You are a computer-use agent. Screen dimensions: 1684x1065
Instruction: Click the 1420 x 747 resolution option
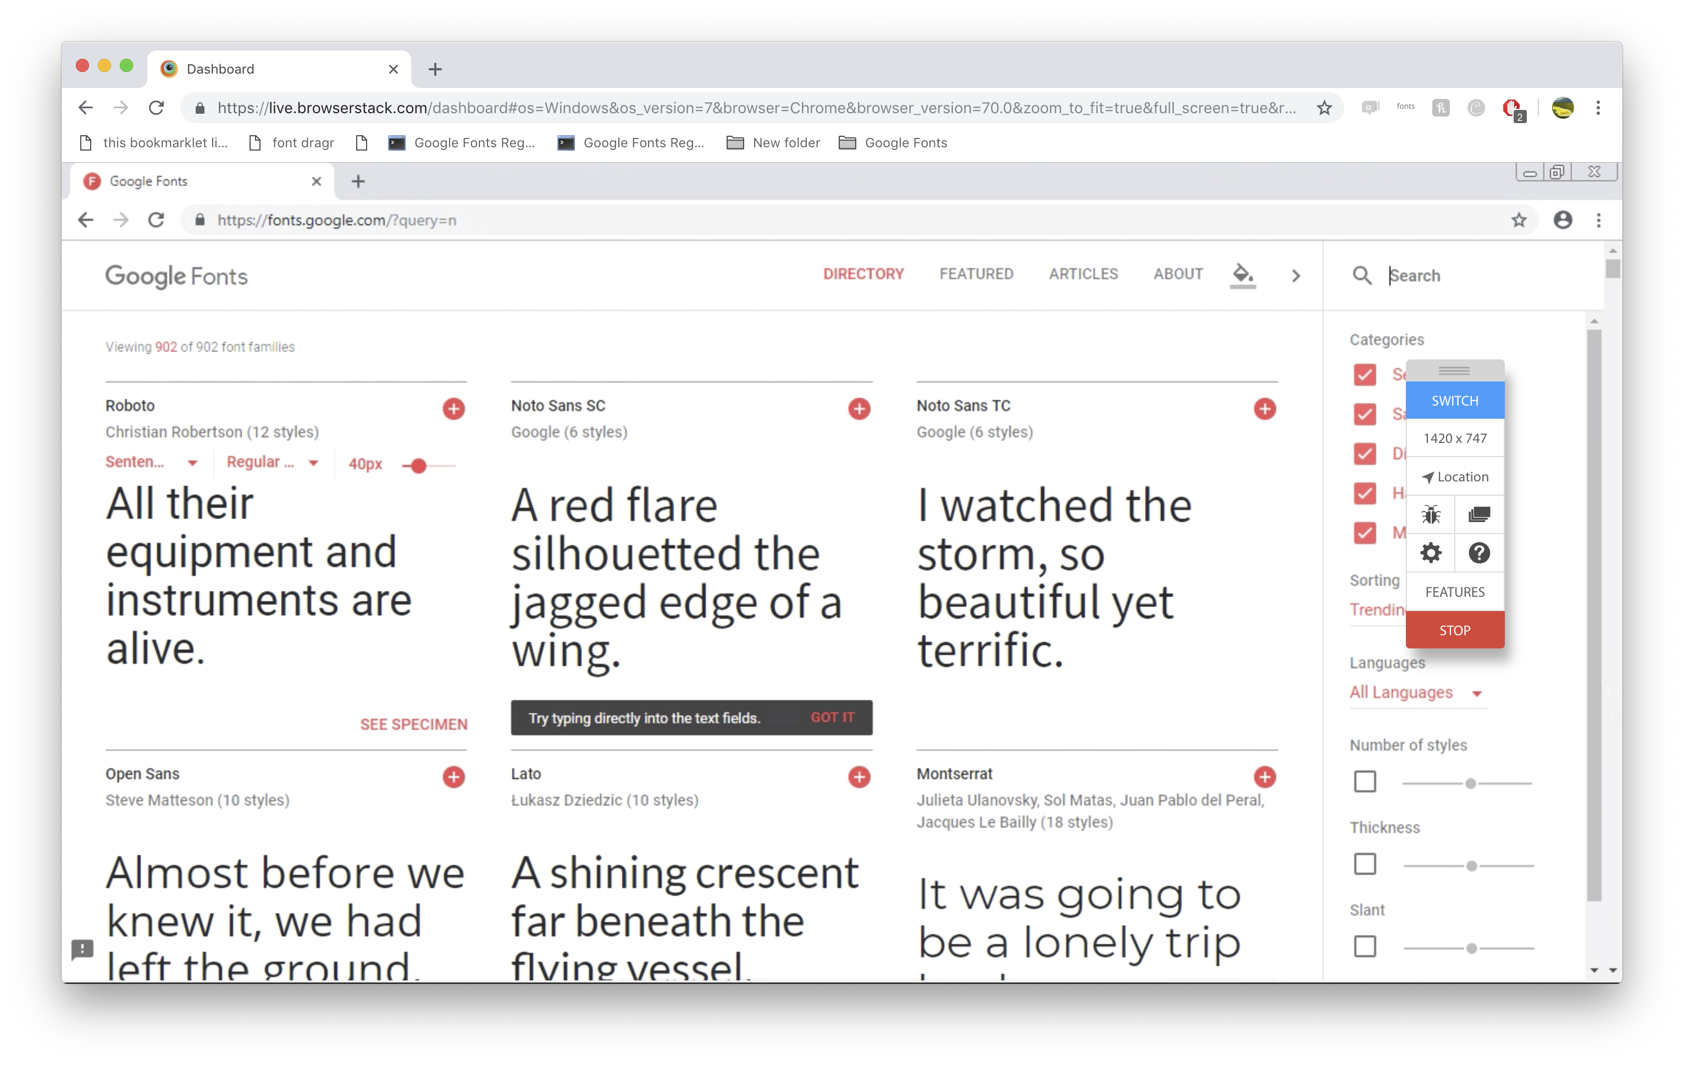tap(1455, 438)
